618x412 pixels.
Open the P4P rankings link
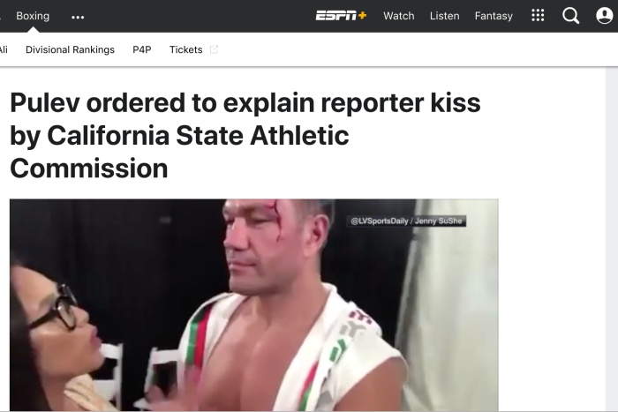142,49
